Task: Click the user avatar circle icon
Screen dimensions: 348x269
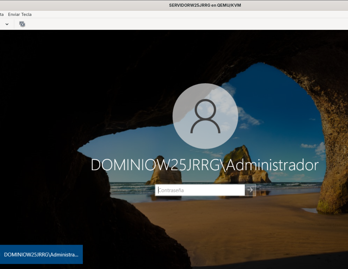Action: pyautogui.click(x=205, y=116)
